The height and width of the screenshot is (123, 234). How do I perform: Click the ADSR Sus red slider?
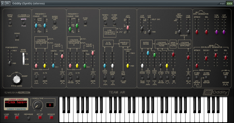coord(216,55)
